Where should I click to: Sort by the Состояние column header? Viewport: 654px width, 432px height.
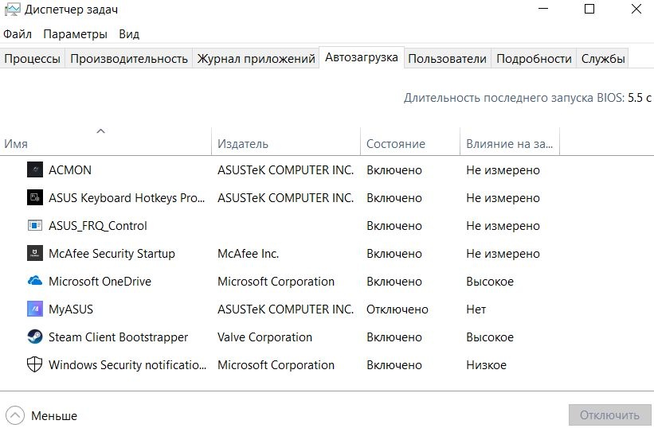click(396, 144)
